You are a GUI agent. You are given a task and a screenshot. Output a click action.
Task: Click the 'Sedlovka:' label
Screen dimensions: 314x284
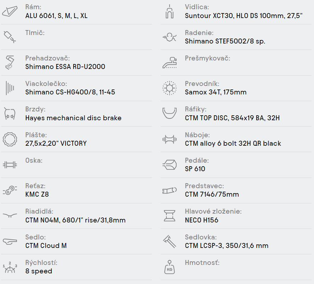pyautogui.click(x=201, y=237)
